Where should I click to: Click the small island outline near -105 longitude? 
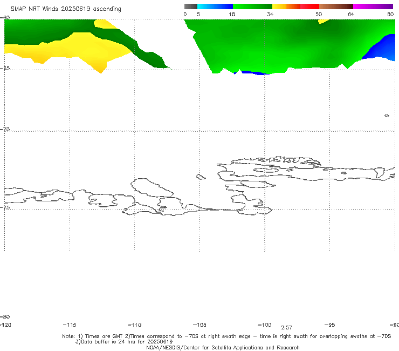coord(201,177)
